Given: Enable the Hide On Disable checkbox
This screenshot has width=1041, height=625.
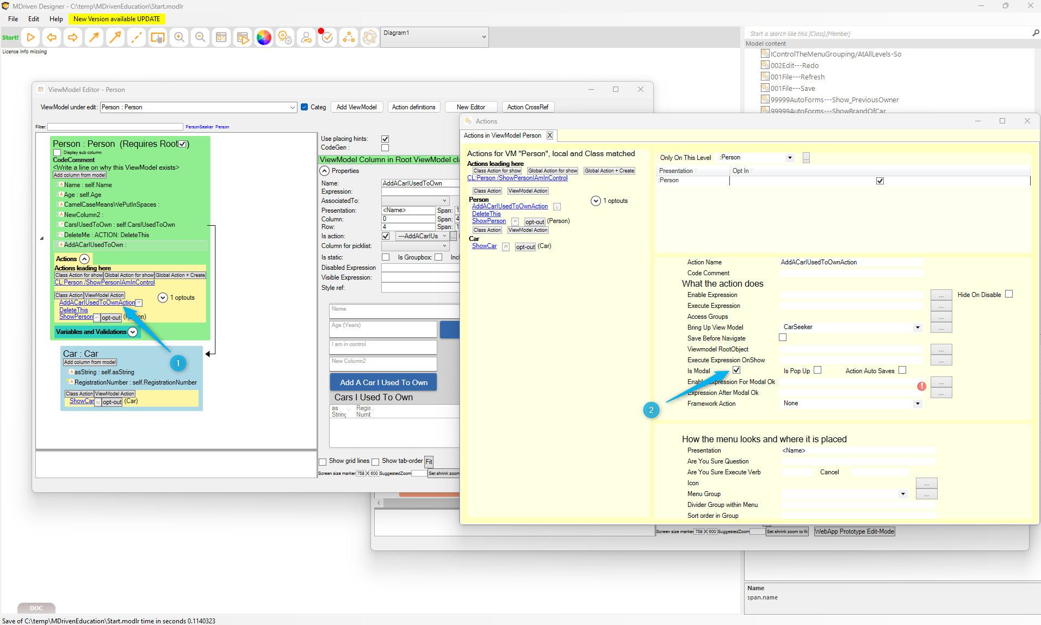Looking at the screenshot, I should [x=1009, y=294].
